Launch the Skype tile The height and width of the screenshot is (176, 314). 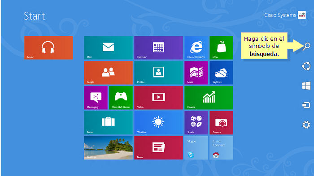coord(196,148)
